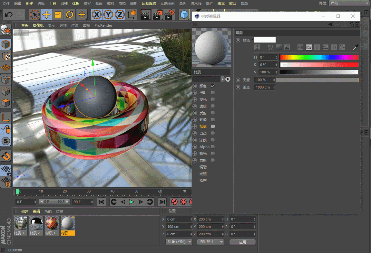Enable the 反射 channel checkbox

coord(213,113)
